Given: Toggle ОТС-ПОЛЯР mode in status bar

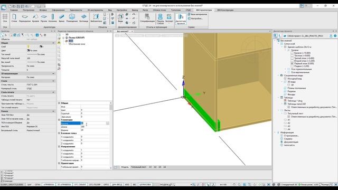Looking at the screenshot, I should pyautogui.click(x=95, y=185).
